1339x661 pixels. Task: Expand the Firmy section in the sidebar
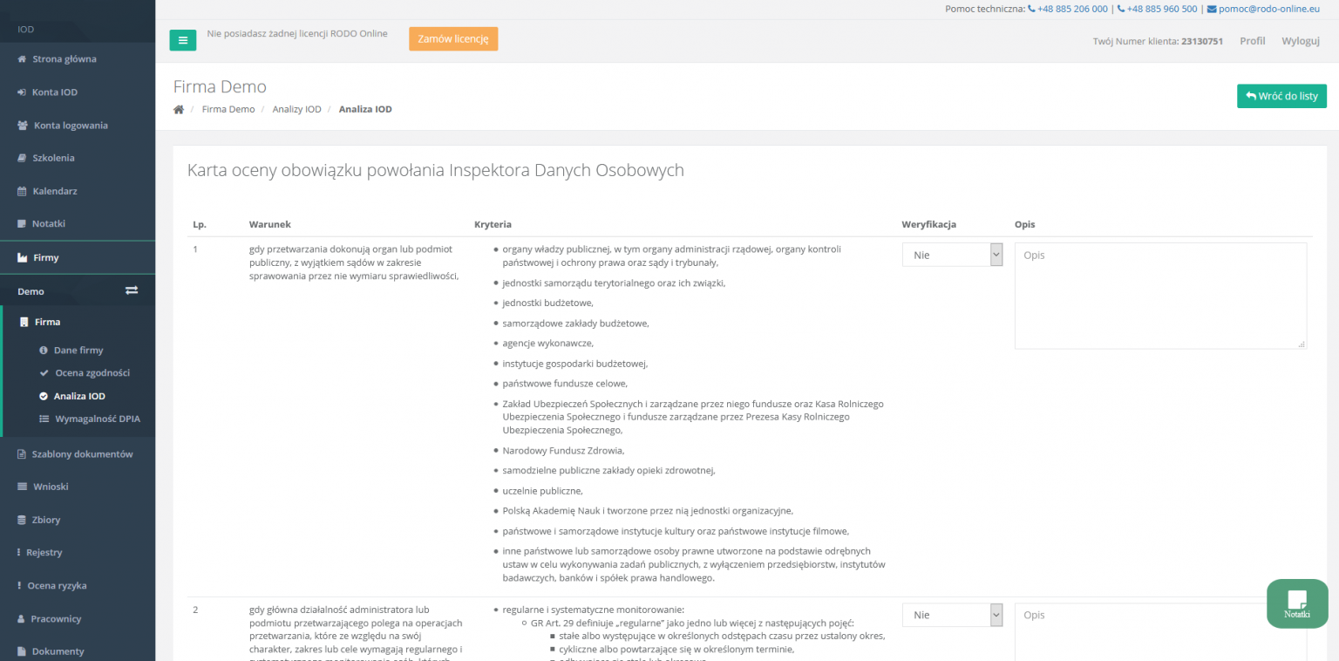tap(78, 258)
